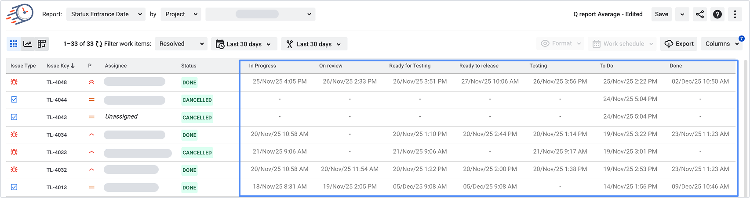The image size is (750, 198).
Task: Open the three-dot more options menu
Action: 735,14
